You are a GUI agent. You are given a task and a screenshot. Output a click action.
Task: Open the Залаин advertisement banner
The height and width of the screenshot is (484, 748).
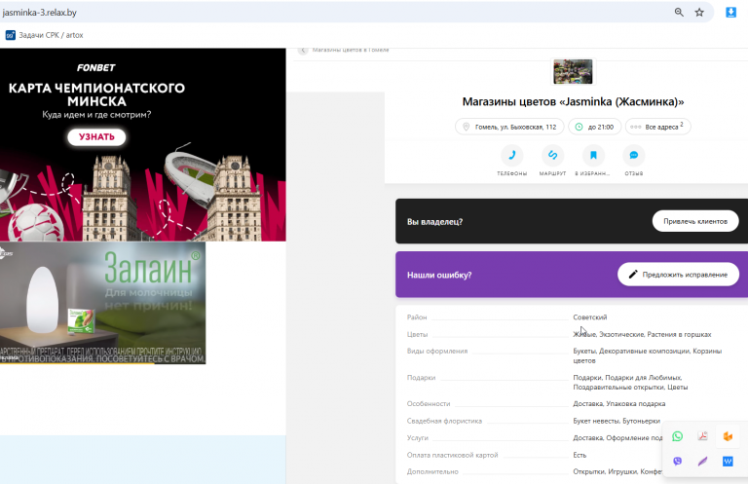pyautogui.click(x=102, y=303)
